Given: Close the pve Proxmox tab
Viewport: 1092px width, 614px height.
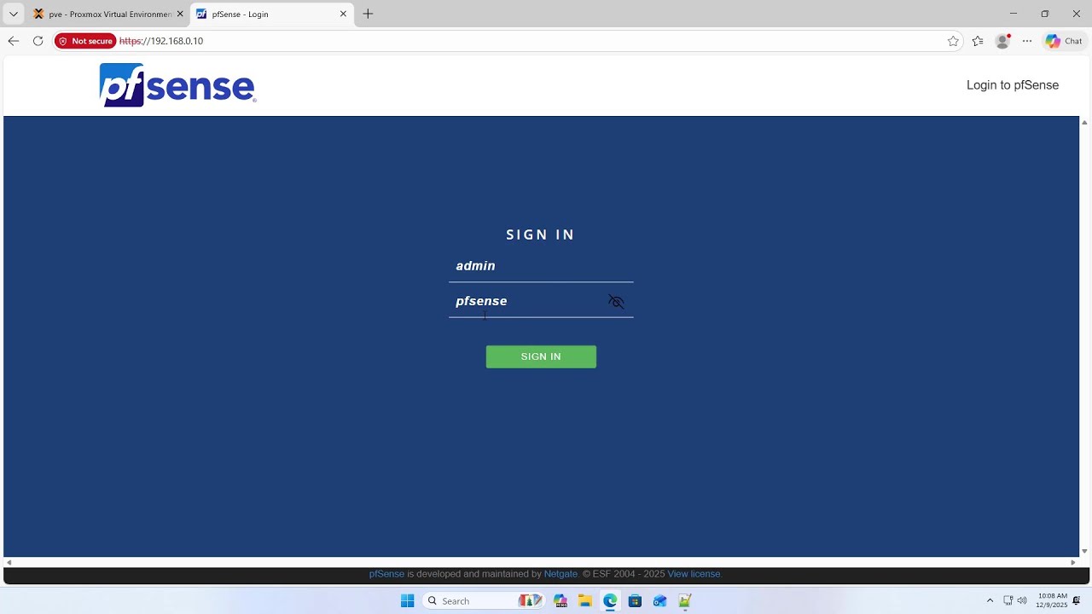Looking at the screenshot, I should 180,14.
